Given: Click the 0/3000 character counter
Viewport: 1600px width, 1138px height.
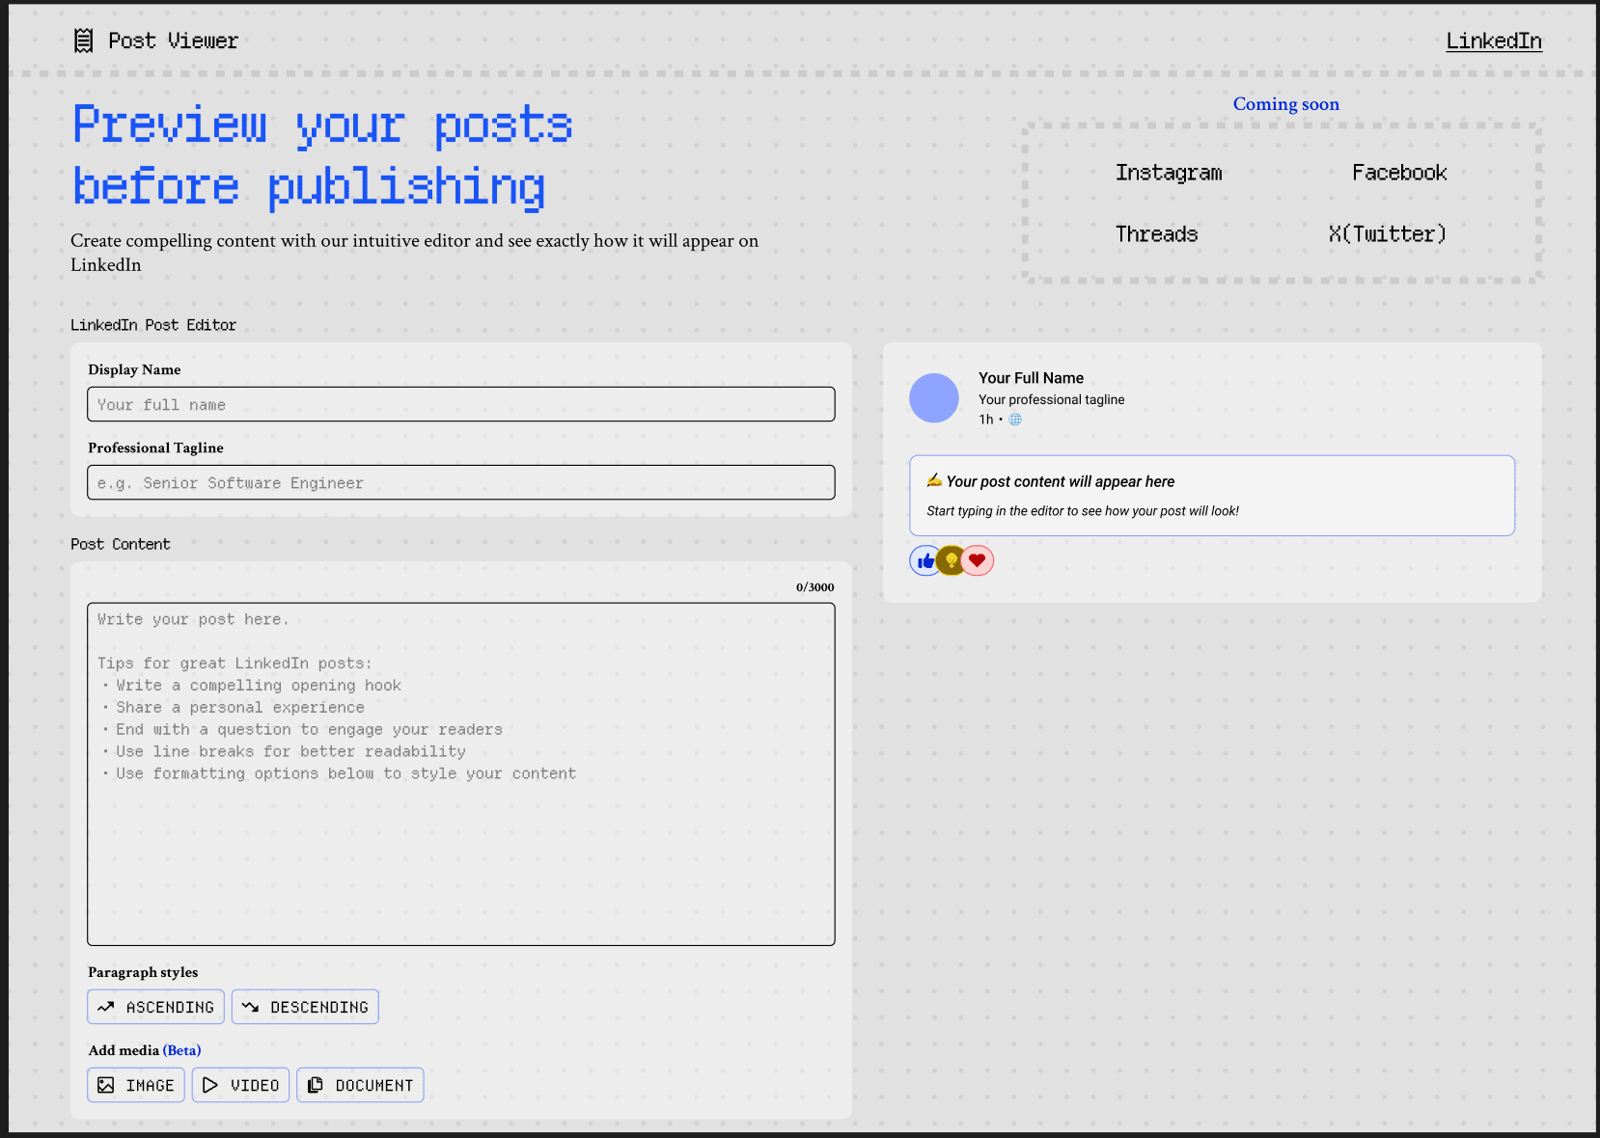Looking at the screenshot, I should 815,587.
